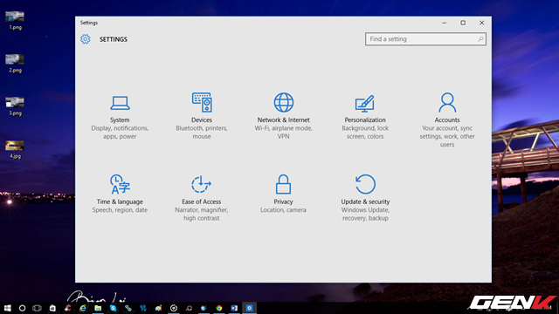Click the active Settings taskbar button
Image resolution: width=559 pixels, height=314 pixels.
coord(249,308)
